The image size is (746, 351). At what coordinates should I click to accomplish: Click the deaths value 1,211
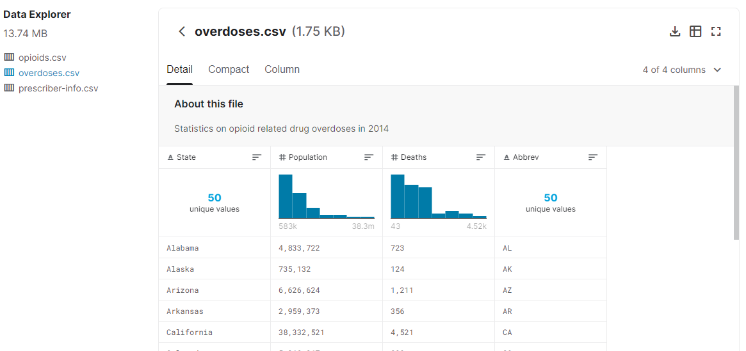(401, 290)
